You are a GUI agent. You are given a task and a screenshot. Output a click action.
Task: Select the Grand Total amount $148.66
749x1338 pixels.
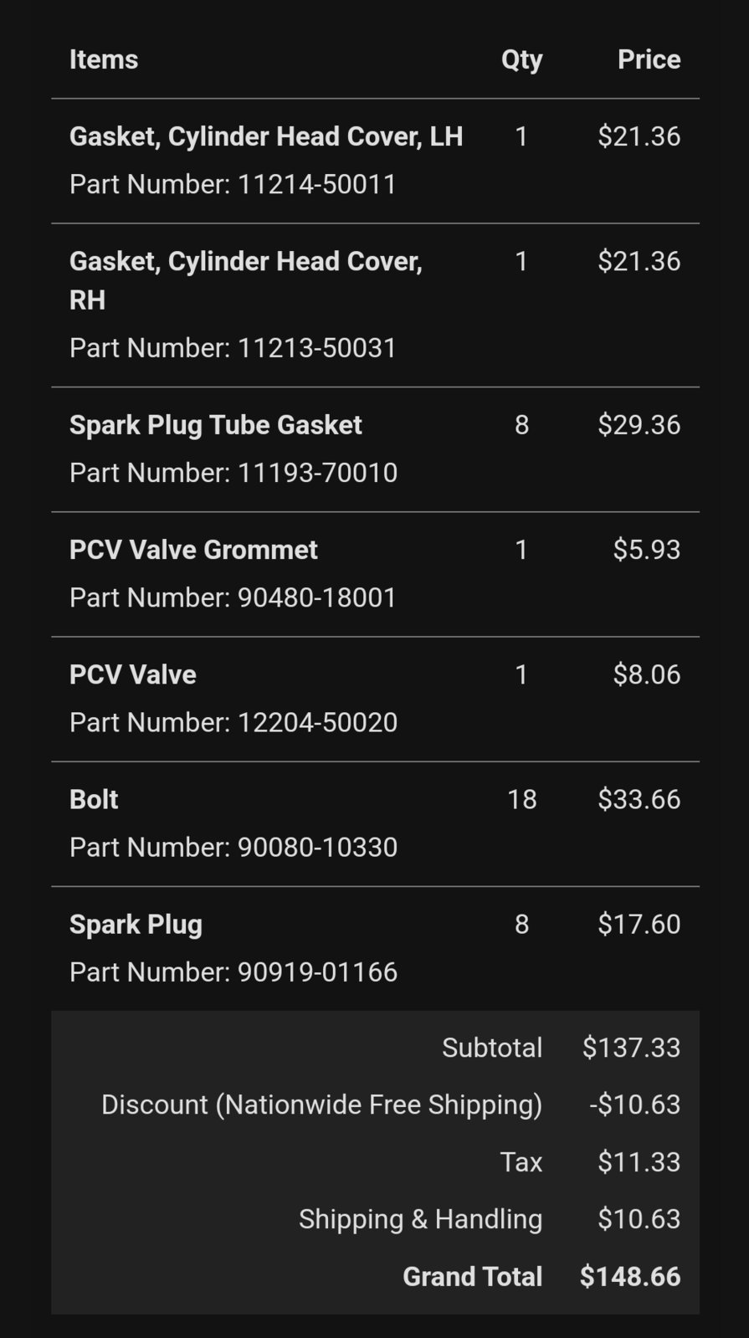click(630, 1276)
